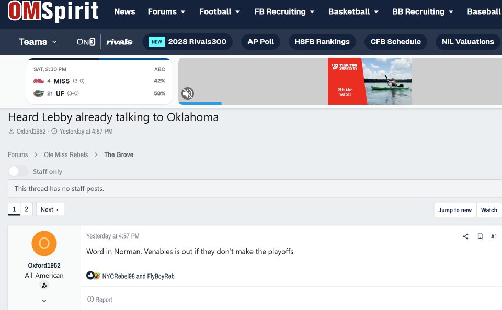The width and height of the screenshot is (502, 310).
Task: Expand user info chevron below Oxford1952
Action: pyautogui.click(x=44, y=301)
